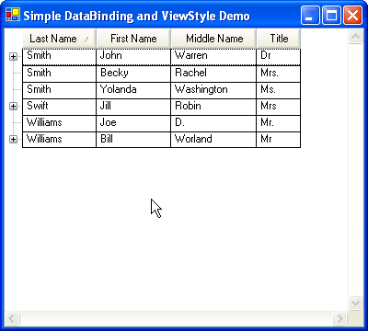Screen dimensions: 368x331
Task: Select the cell 'Swift'
Action: point(60,107)
